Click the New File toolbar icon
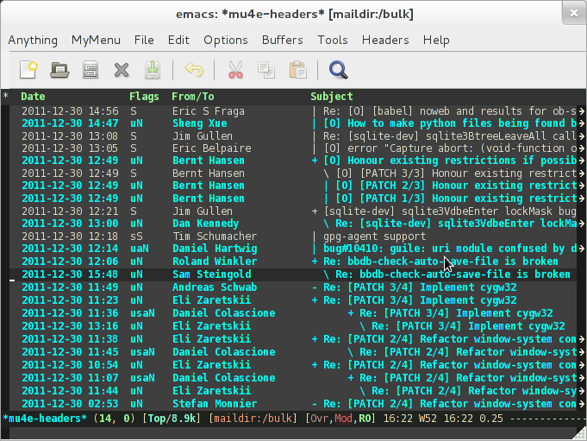The image size is (587, 441). [x=30, y=70]
